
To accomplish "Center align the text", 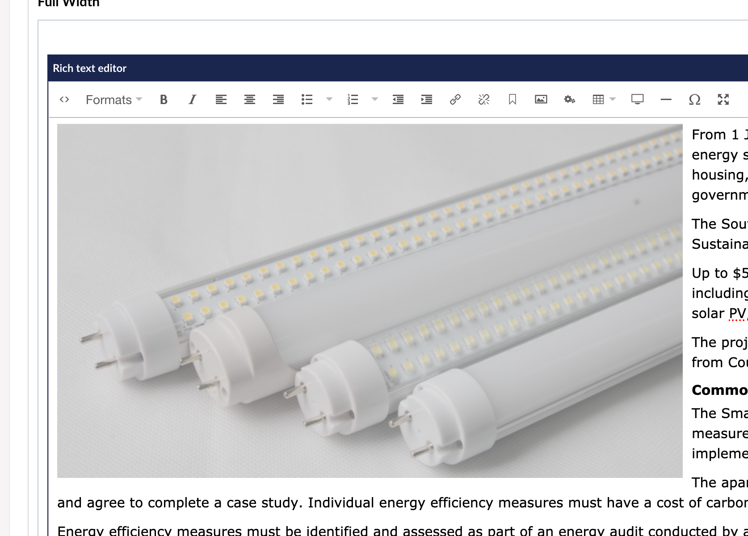I will tap(249, 100).
